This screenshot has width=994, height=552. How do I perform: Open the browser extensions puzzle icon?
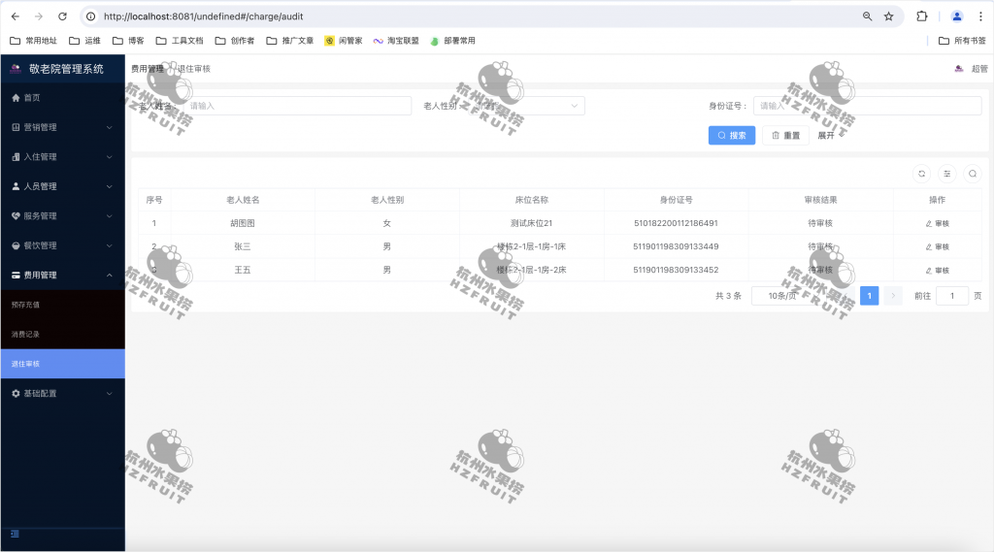pyautogui.click(x=922, y=16)
